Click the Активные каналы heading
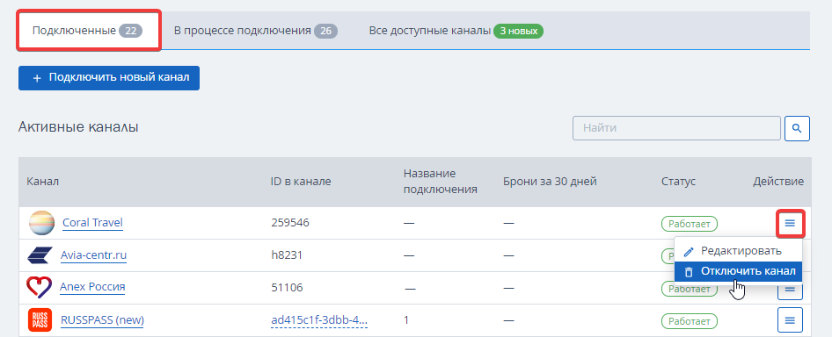 (78, 127)
